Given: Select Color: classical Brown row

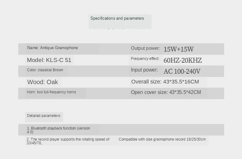Looking at the screenshot, I should click(45, 70).
